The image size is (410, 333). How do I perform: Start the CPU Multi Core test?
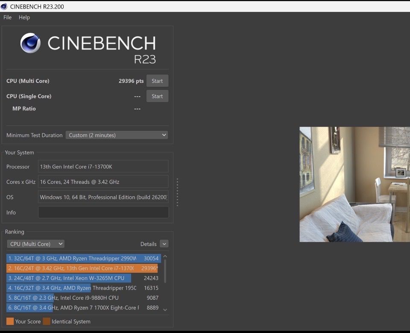pyautogui.click(x=157, y=81)
